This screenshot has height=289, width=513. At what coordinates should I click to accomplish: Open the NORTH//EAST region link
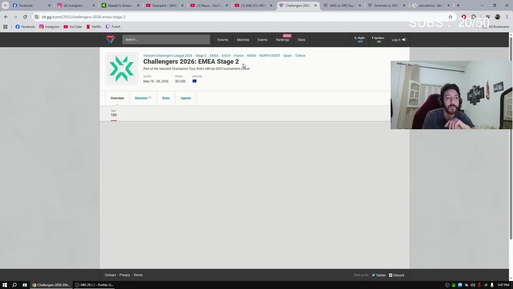click(x=270, y=56)
